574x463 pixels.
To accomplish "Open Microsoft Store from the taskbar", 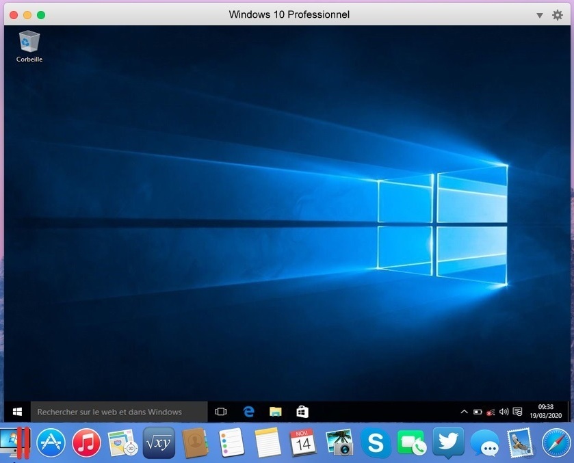I will [302, 412].
